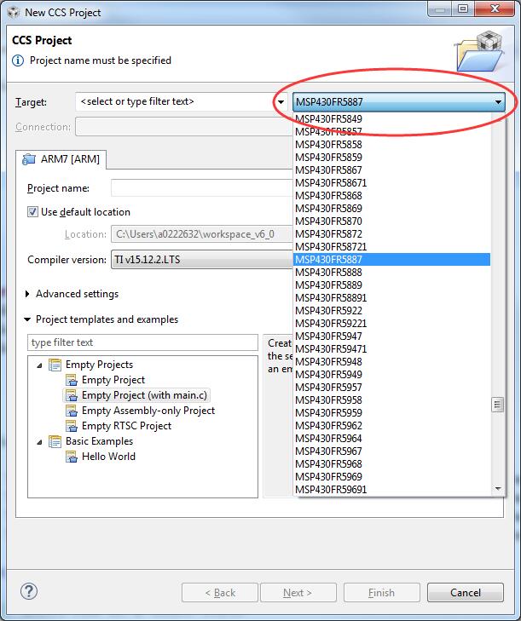Click the Empty Project (with main.c) icon
This screenshot has height=621, width=521.
(x=72, y=395)
